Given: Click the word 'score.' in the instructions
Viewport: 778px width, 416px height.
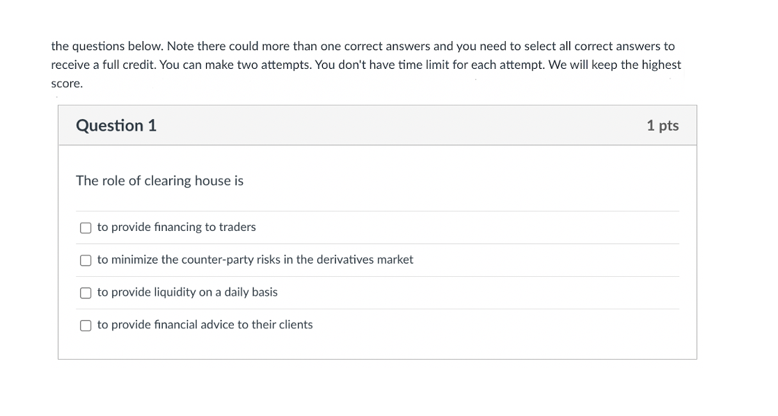Looking at the screenshot, I should (x=67, y=83).
